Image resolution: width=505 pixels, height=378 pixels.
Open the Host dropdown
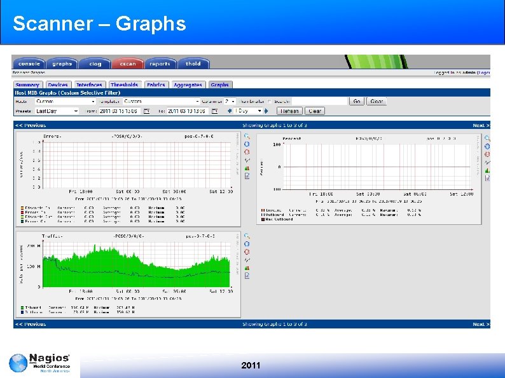[66, 102]
